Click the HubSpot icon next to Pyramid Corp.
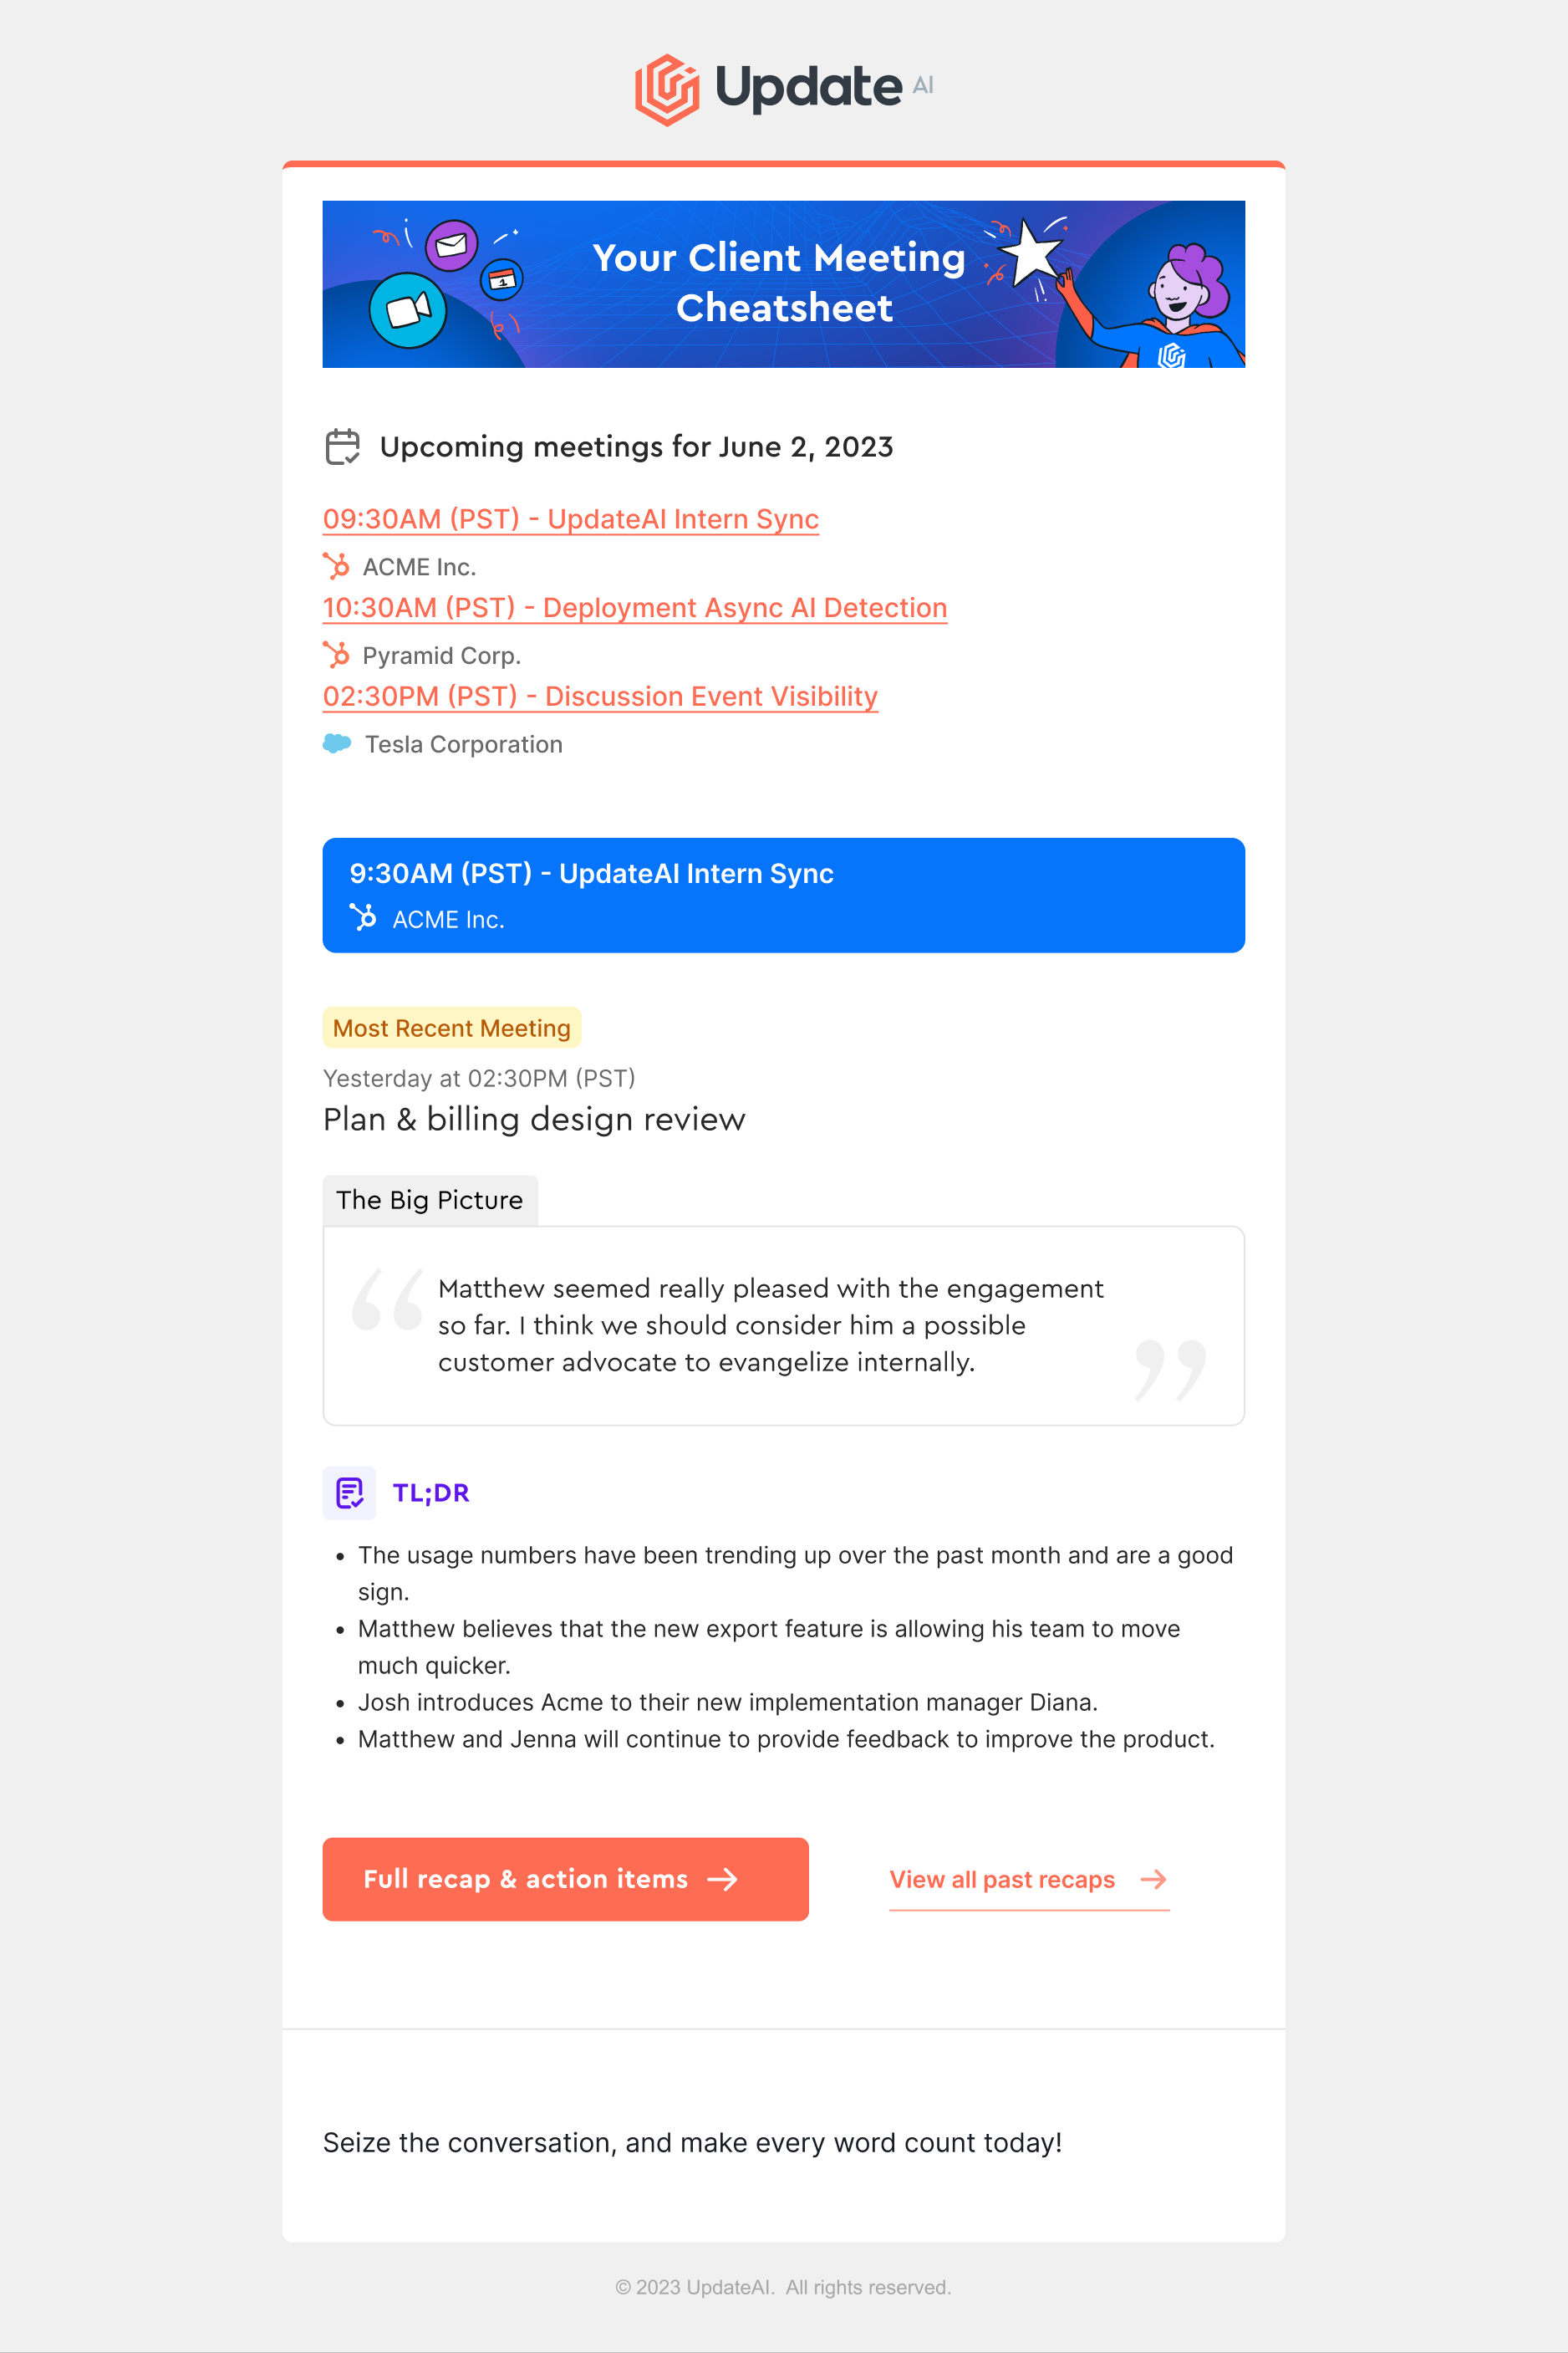1568x2353 pixels. pyautogui.click(x=336, y=656)
